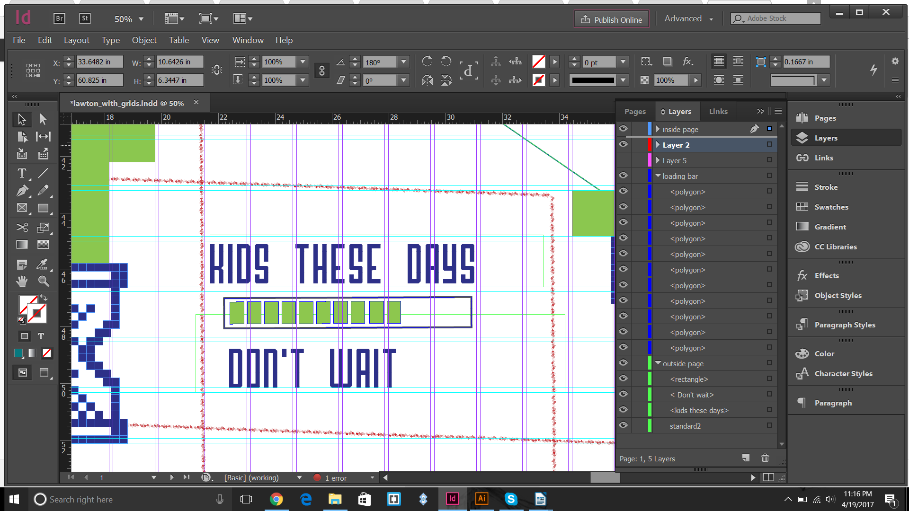
Task: Hide the 'inside page' layer
Action: point(623,128)
